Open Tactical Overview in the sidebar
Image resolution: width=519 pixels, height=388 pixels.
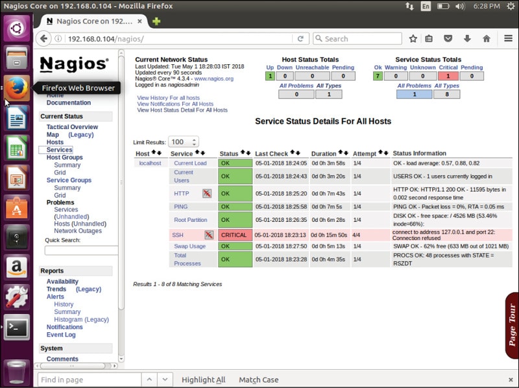(x=72, y=127)
